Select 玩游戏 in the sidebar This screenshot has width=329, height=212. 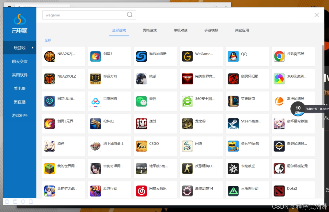click(x=20, y=48)
